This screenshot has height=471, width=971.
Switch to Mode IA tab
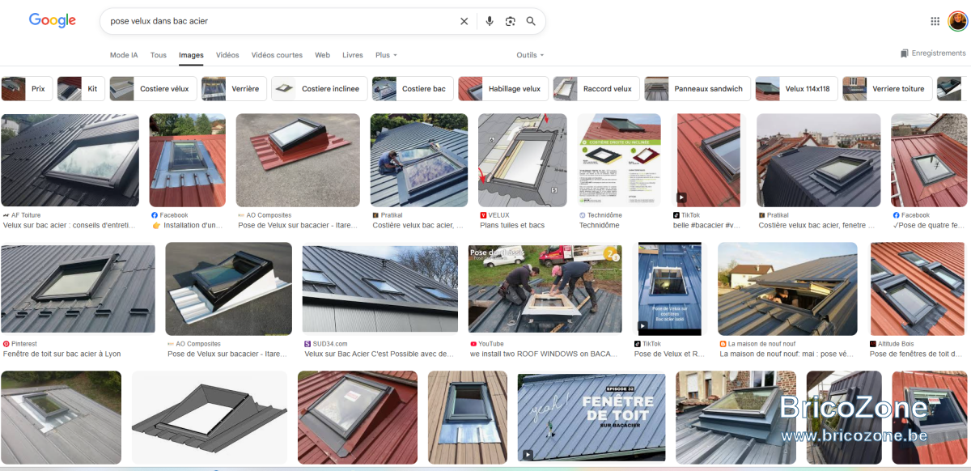coord(124,55)
